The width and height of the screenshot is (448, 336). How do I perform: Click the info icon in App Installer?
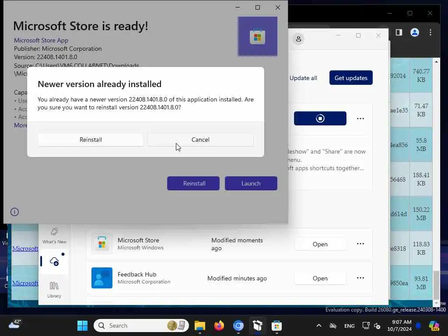tap(14, 212)
